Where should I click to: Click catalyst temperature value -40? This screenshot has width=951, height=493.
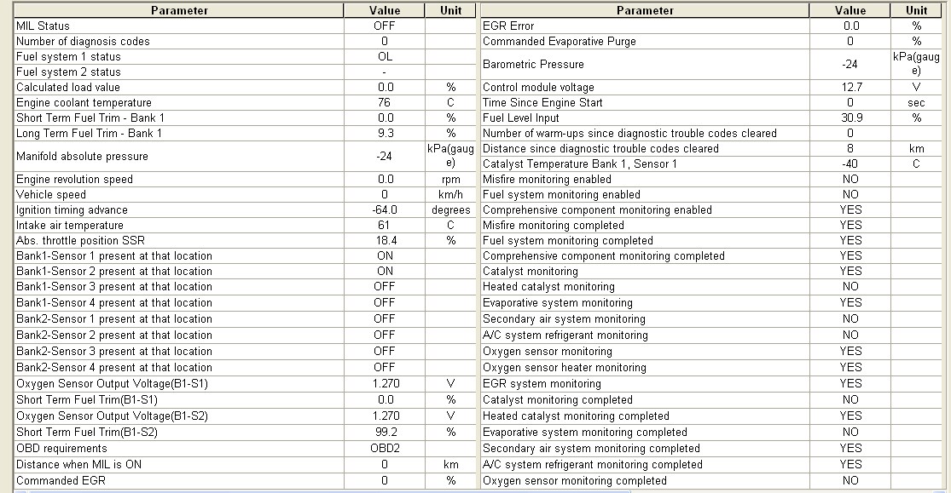(x=850, y=164)
